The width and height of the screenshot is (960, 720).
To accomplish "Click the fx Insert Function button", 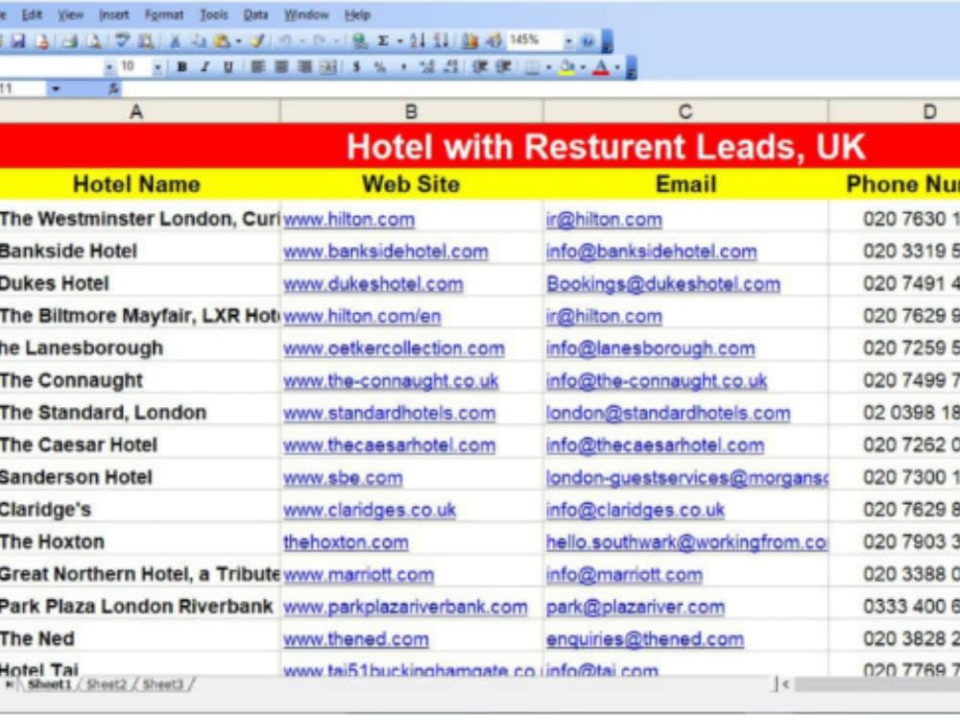I will [113, 88].
